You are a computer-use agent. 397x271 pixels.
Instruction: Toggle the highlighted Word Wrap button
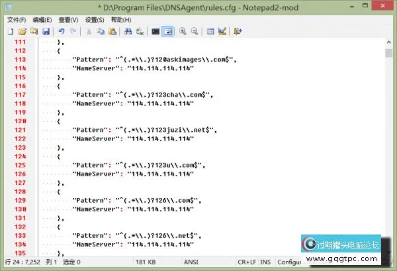pyautogui.click(x=167, y=31)
